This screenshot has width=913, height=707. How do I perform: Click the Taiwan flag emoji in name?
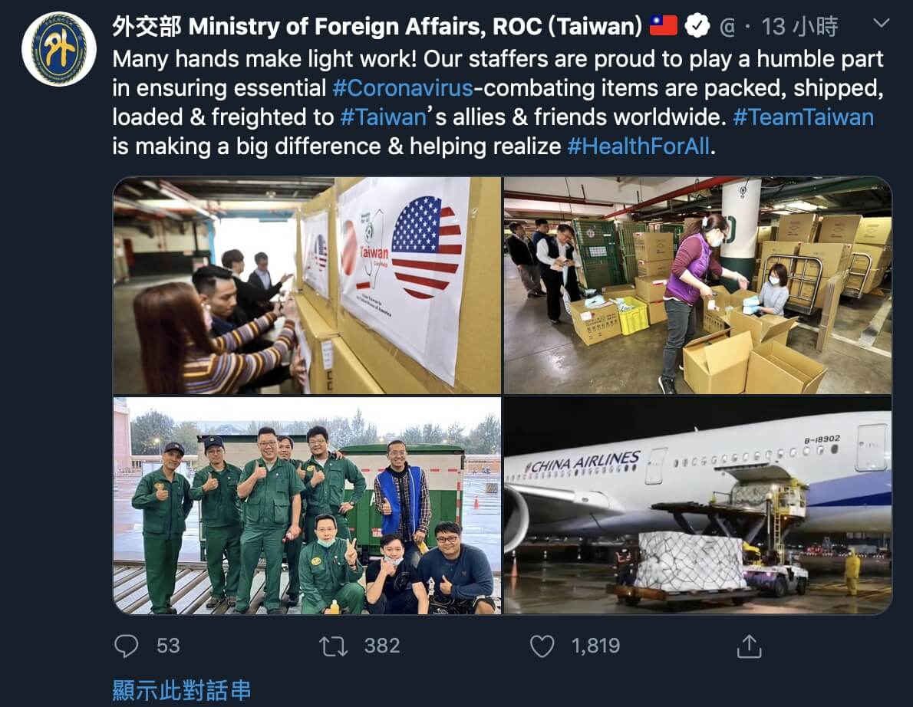point(663,25)
